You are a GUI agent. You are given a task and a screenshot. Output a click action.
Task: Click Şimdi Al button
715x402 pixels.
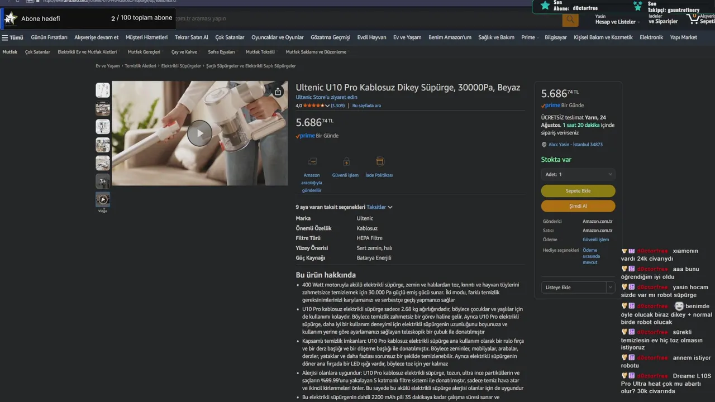click(578, 206)
